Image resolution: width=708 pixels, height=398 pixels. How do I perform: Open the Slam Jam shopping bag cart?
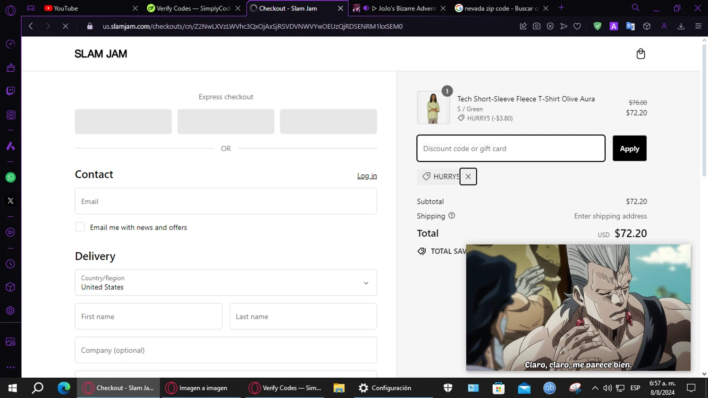click(x=641, y=54)
